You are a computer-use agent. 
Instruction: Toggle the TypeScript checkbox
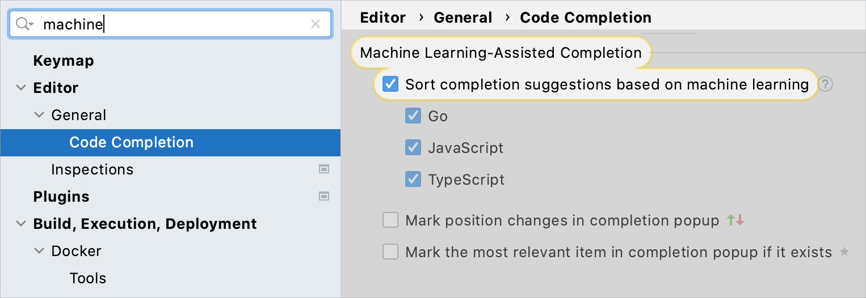coord(413,180)
